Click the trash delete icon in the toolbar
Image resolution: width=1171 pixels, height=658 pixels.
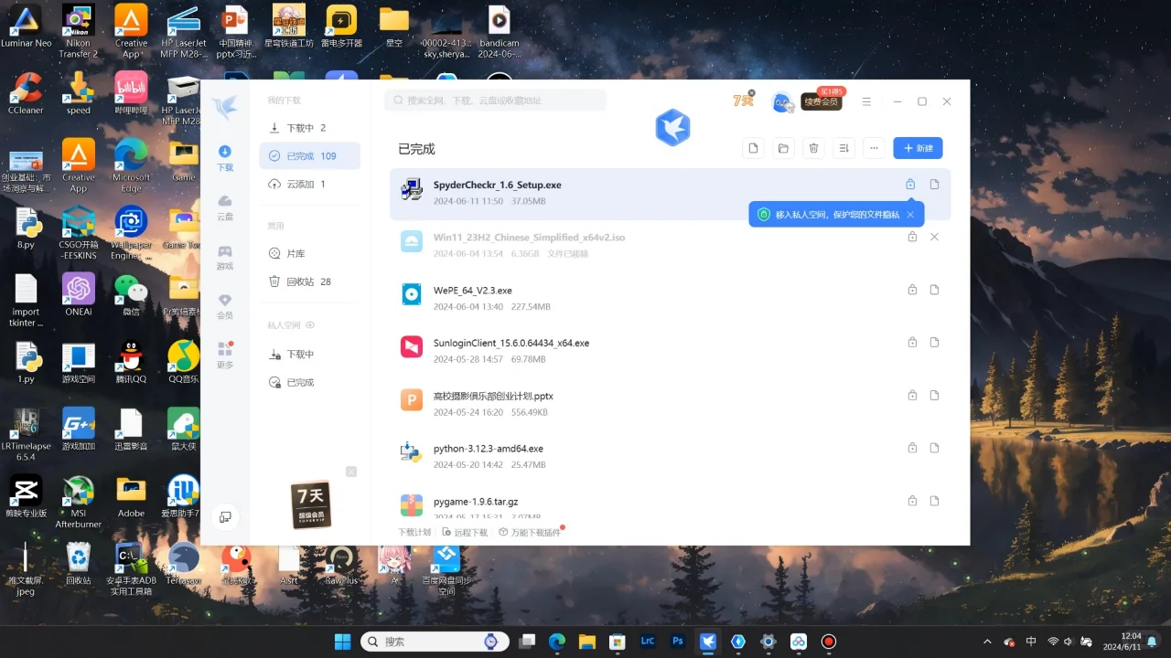[x=813, y=148]
